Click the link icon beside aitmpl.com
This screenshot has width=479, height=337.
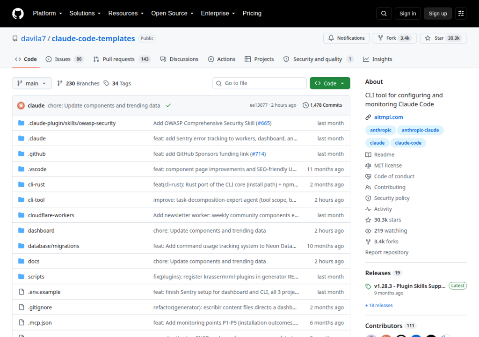coord(368,117)
